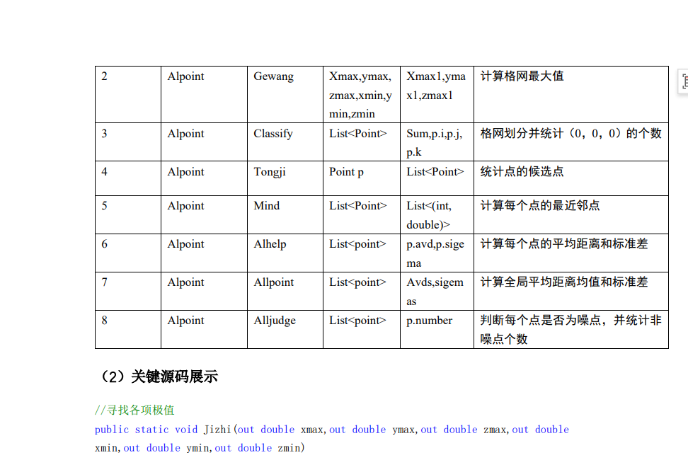
Task: Click "List<Point>" in the Mind row
Action: pyautogui.click(x=358, y=206)
